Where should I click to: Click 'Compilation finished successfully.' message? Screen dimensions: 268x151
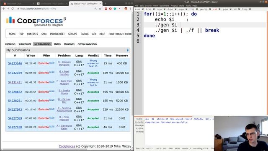[167, 122]
